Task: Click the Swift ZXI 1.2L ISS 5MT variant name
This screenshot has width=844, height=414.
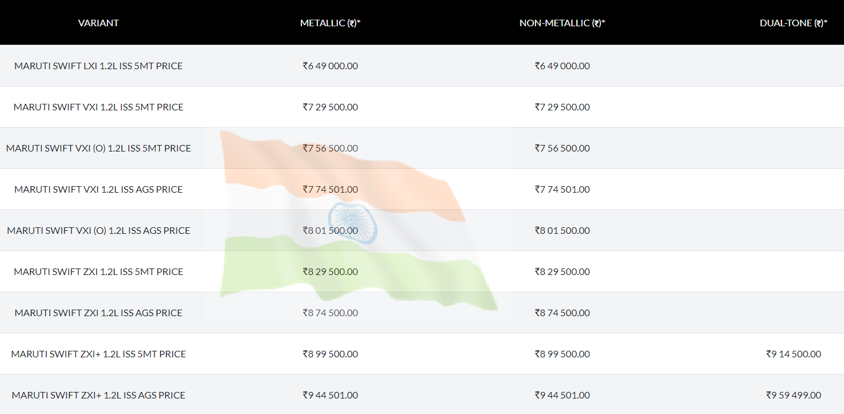Action: click(98, 271)
